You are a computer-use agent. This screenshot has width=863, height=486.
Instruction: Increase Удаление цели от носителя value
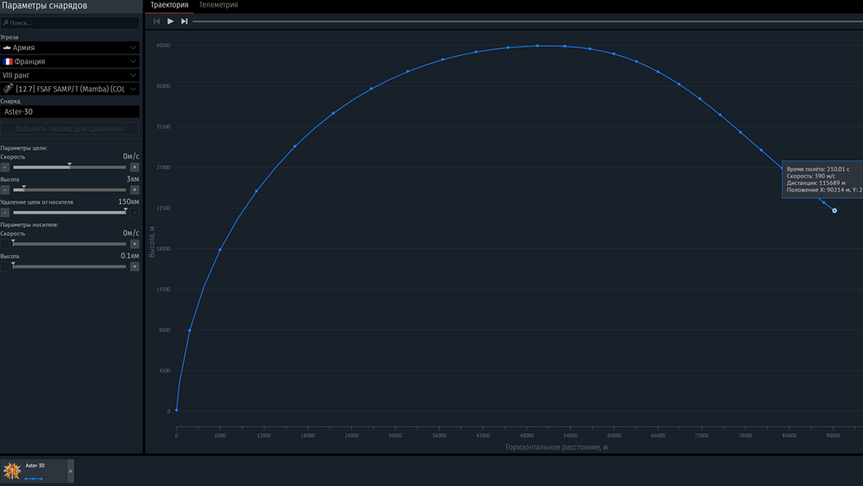pos(135,212)
